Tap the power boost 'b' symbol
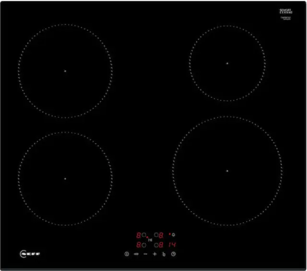This screenshot has height=271, width=307. (x=164, y=254)
